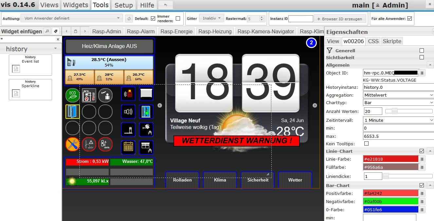Open the Charttyp dropdown set to Bar

tap(398, 103)
